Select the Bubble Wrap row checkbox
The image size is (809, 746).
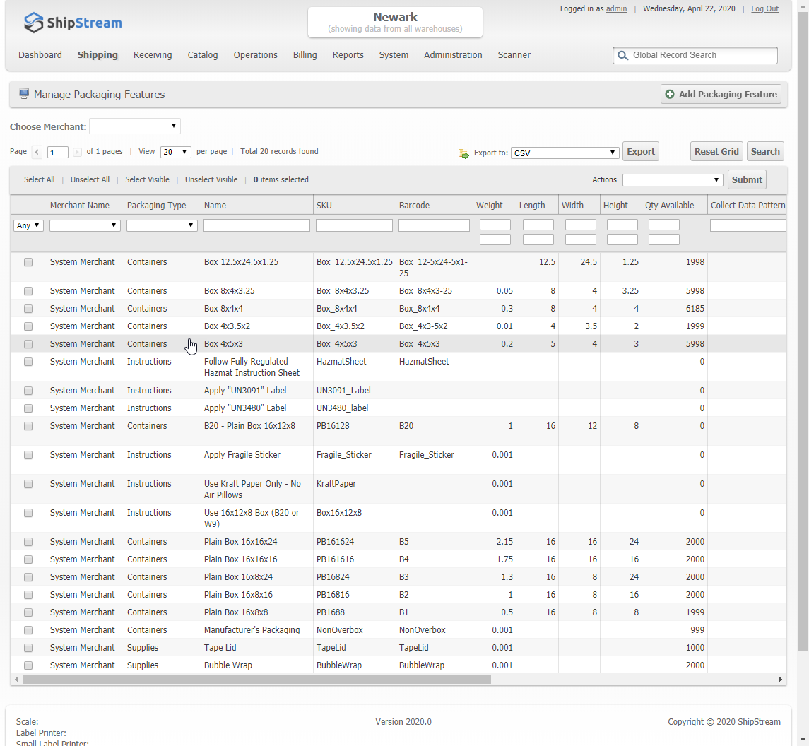click(28, 665)
